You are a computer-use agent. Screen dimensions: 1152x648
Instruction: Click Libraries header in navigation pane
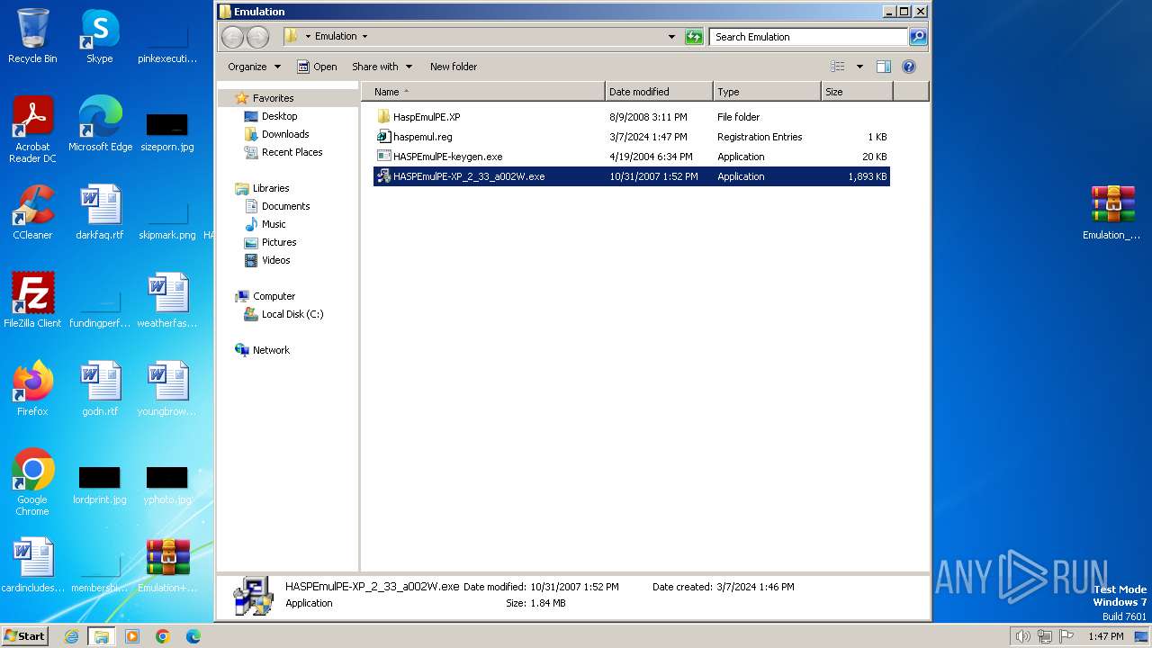[x=271, y=188]
